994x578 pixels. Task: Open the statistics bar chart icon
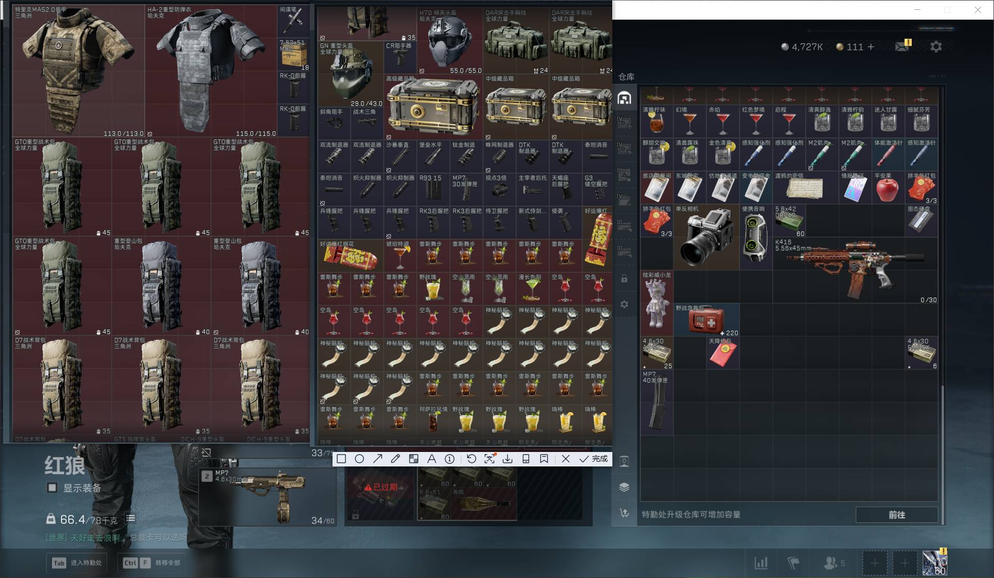click(x=761, y=563)
